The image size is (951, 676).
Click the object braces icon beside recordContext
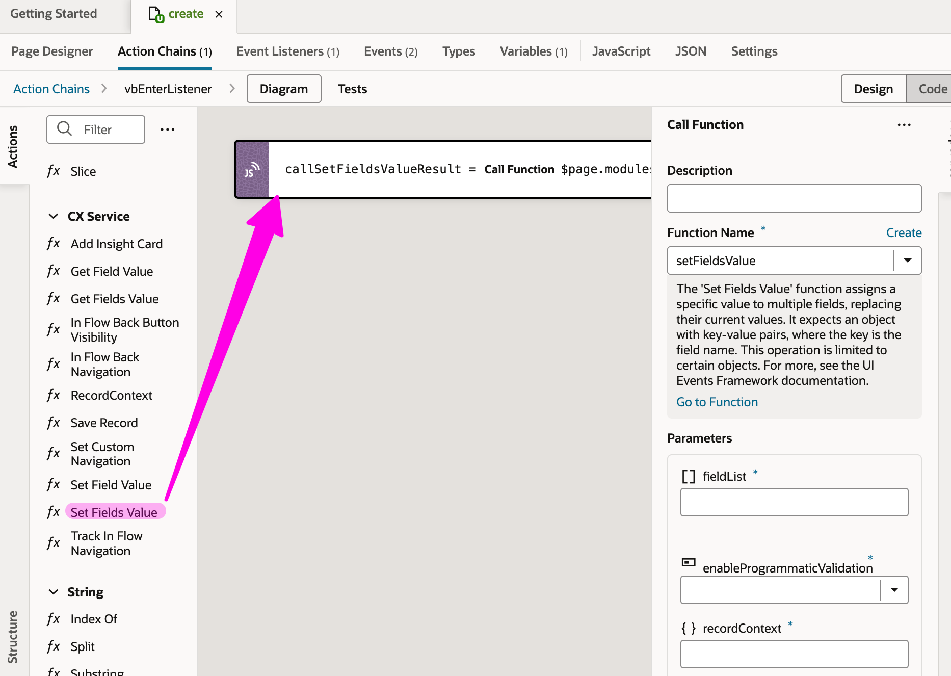coord(689,628)
